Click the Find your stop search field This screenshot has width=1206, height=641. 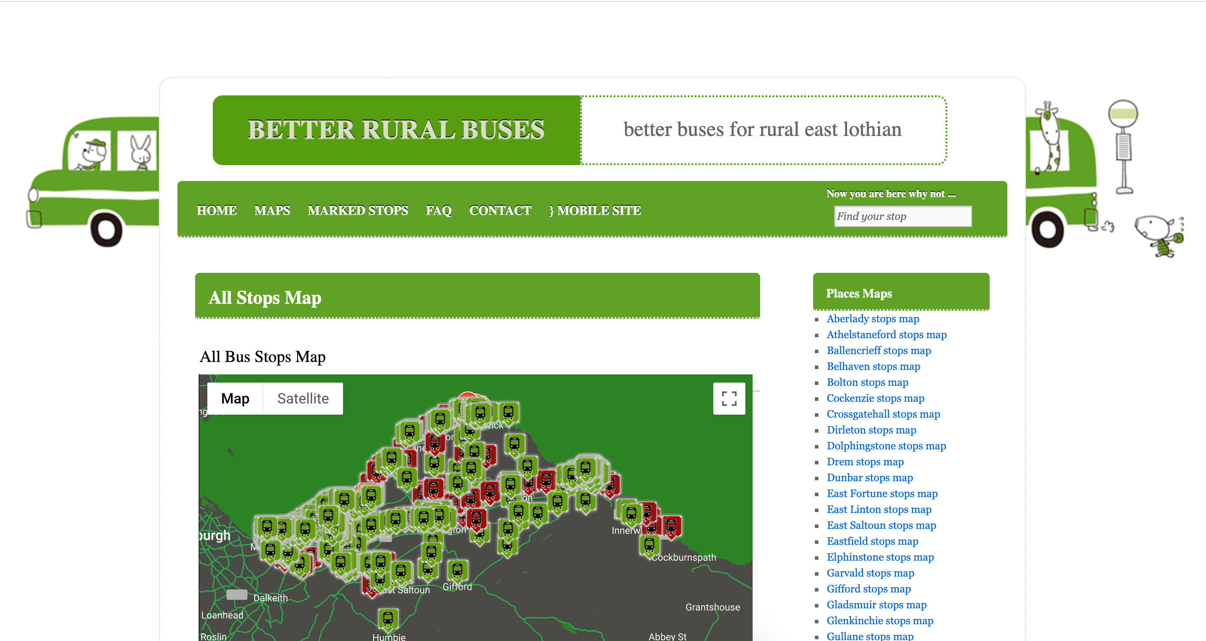tap(902, 216)
